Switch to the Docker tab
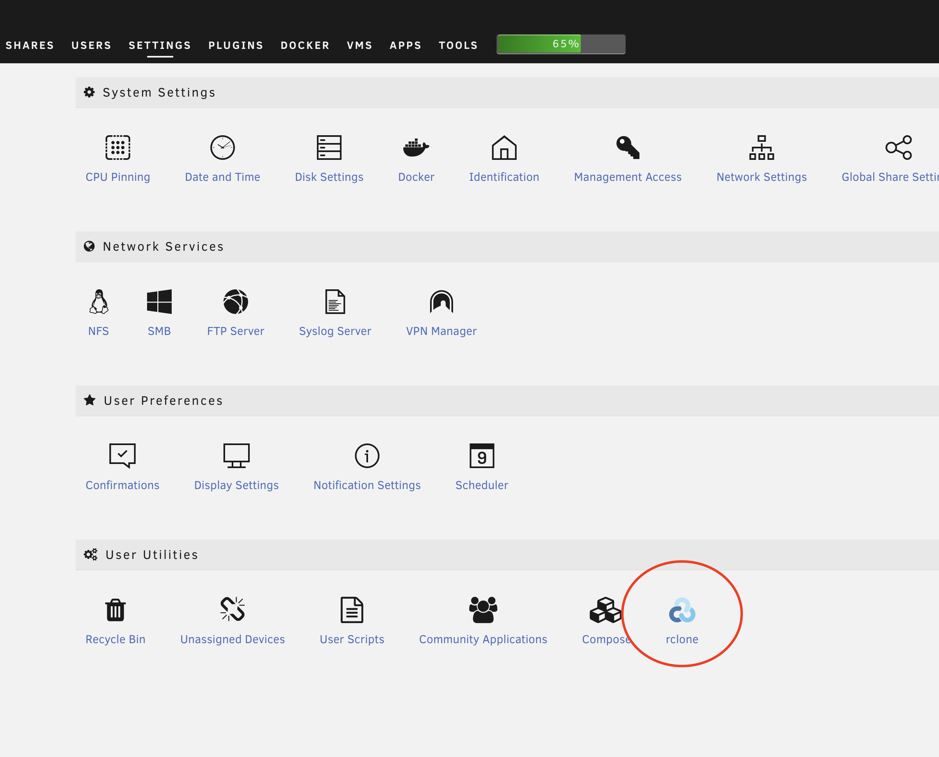Screen dimensions: 939x757 tap(305, 45)
